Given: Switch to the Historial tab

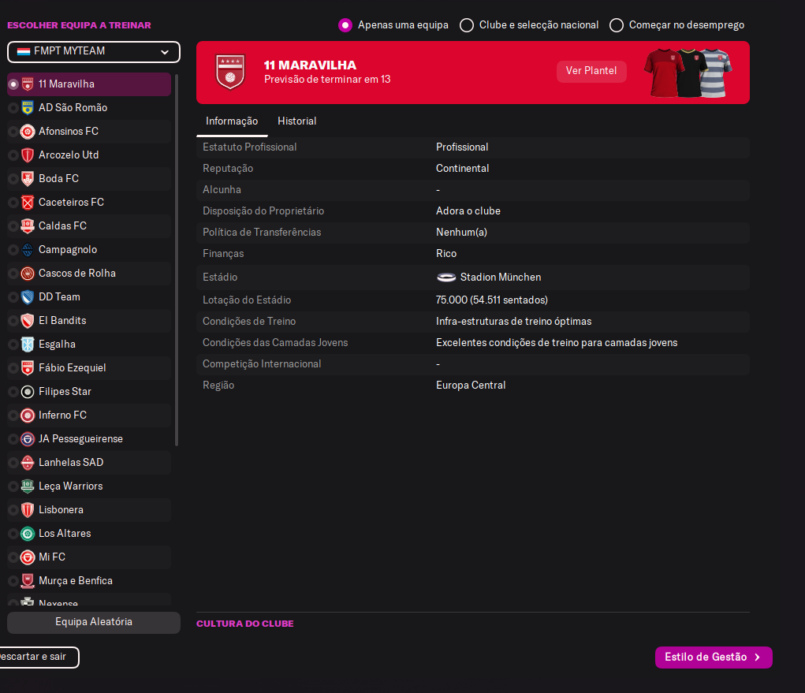Looking at the screenshot, I should click(296, 121).
